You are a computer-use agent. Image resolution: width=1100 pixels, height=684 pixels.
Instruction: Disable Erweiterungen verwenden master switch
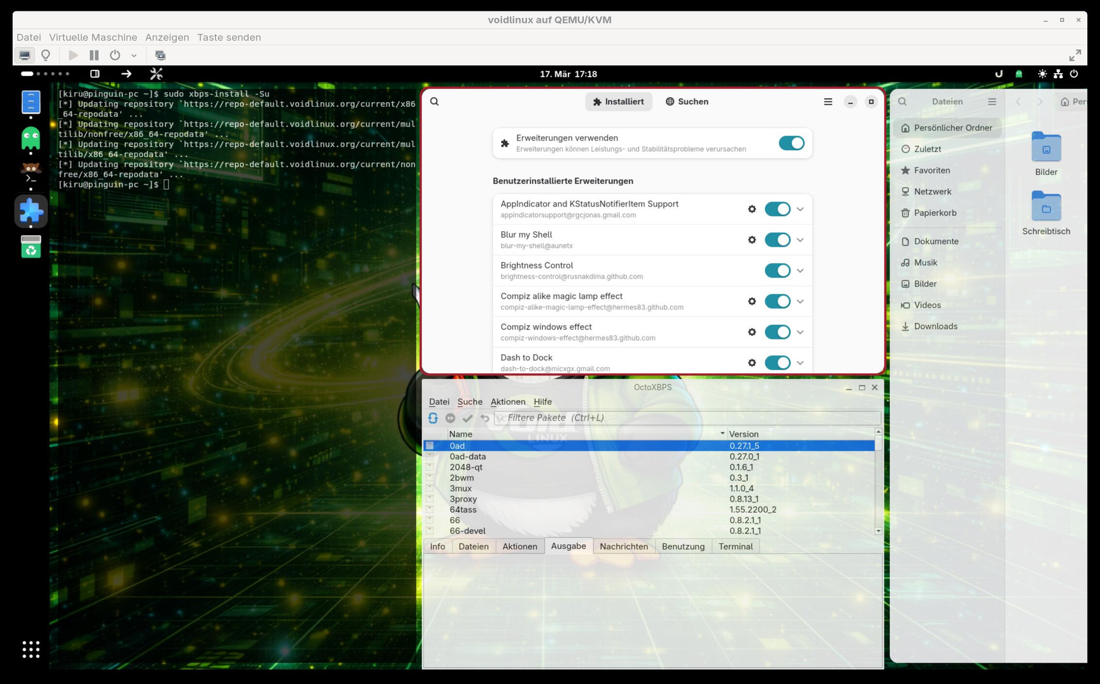coord(791,143)
